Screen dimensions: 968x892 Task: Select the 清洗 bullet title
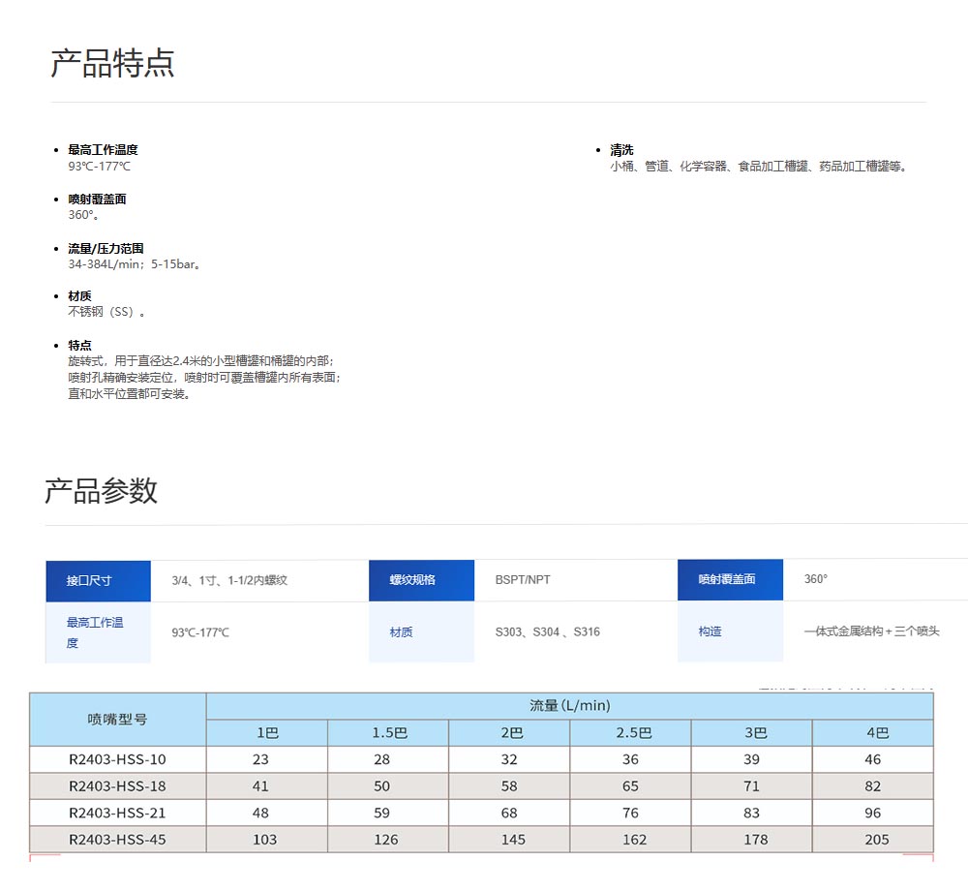(621, 150)
